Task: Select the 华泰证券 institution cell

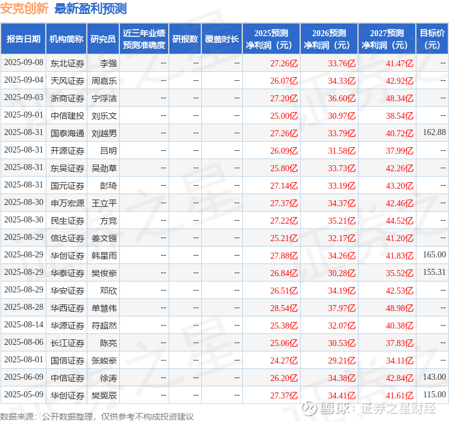Action: click(x=68, y=273)
